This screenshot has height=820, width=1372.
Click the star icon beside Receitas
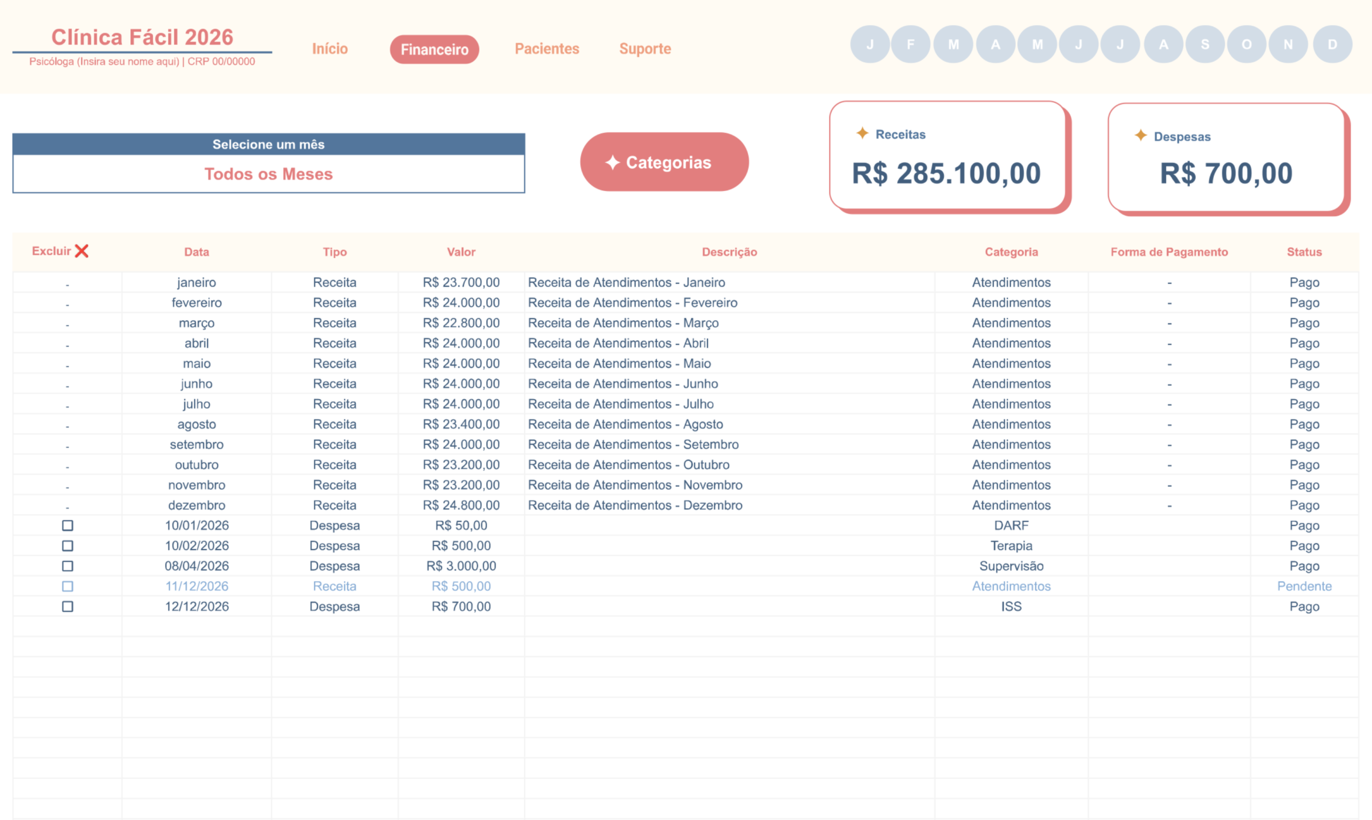coord(862,133)
